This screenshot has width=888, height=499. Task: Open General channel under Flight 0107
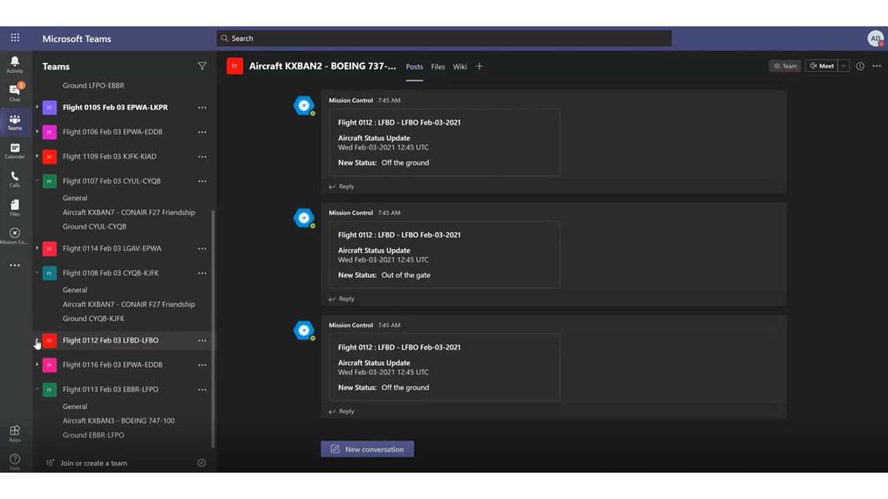coord(75,198)
